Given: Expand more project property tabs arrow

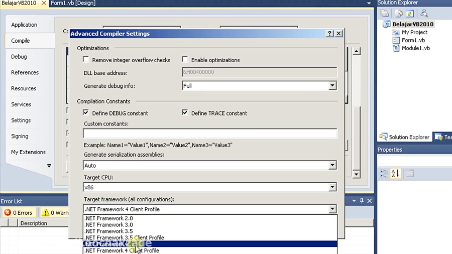Looking at the screenshot, I should click(49, 166).
